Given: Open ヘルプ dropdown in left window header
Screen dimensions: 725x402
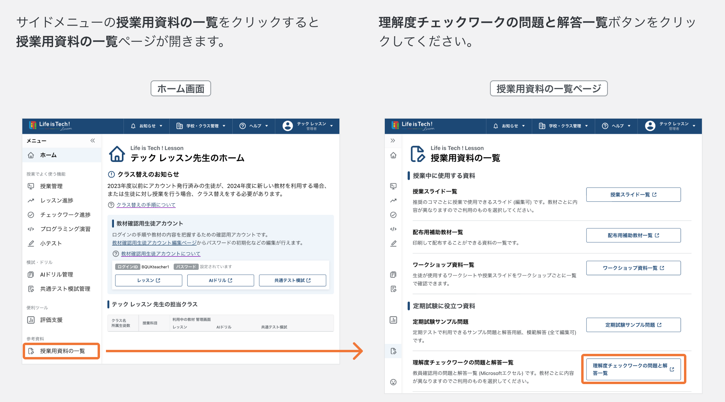Looking at the screenshot, I should coord(254,126).
